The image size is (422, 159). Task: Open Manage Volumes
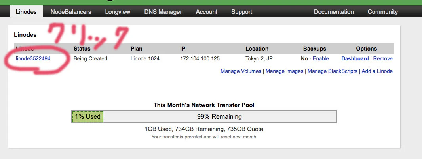(241, 71)
